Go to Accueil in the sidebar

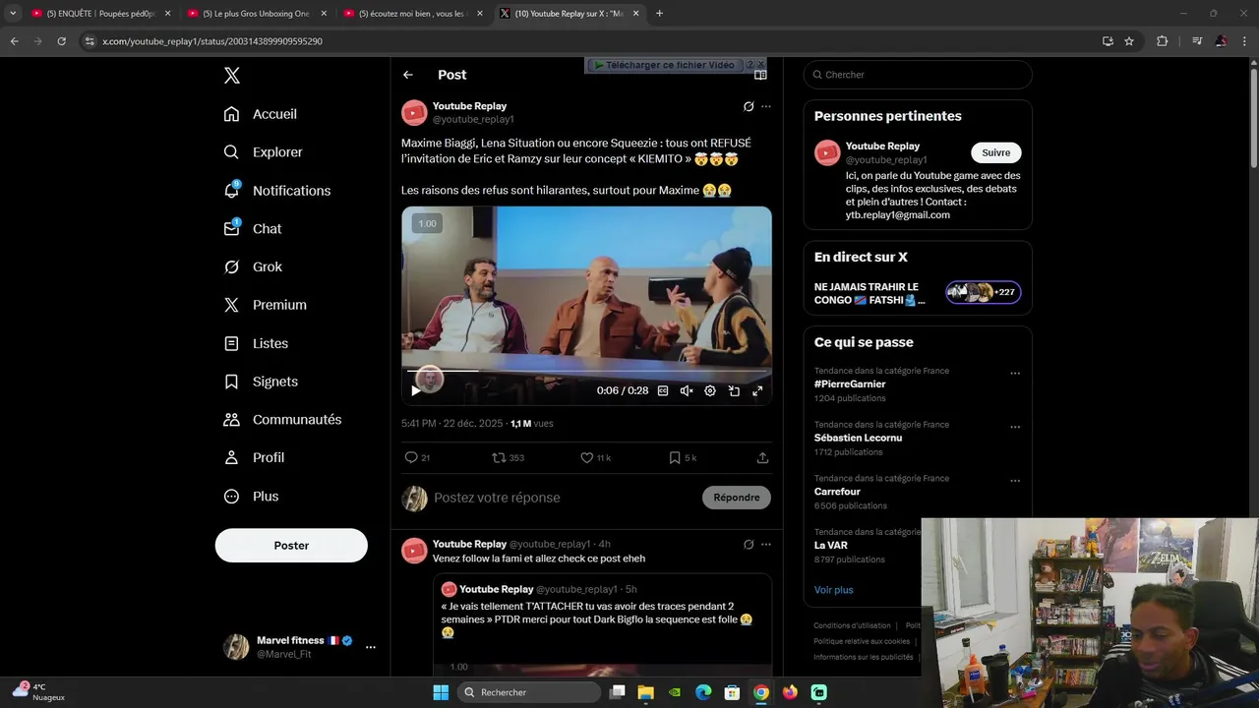click(x=261, y=114)
